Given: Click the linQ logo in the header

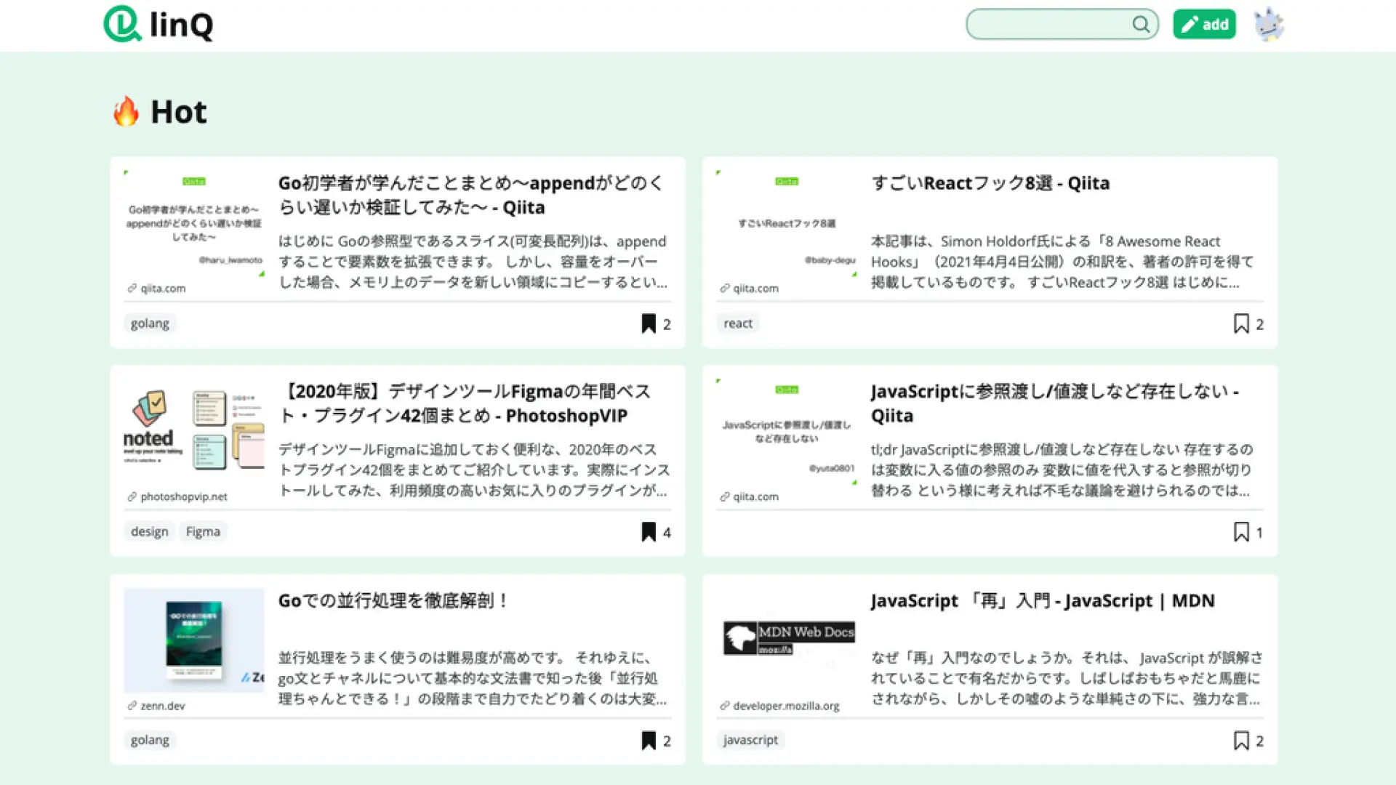Looking at the screenshot, I should tap(159, 24).
